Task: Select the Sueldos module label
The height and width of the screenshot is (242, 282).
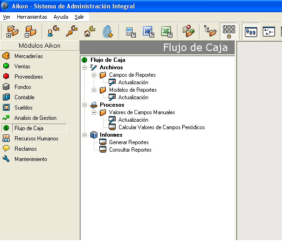Action: [23, 108]
